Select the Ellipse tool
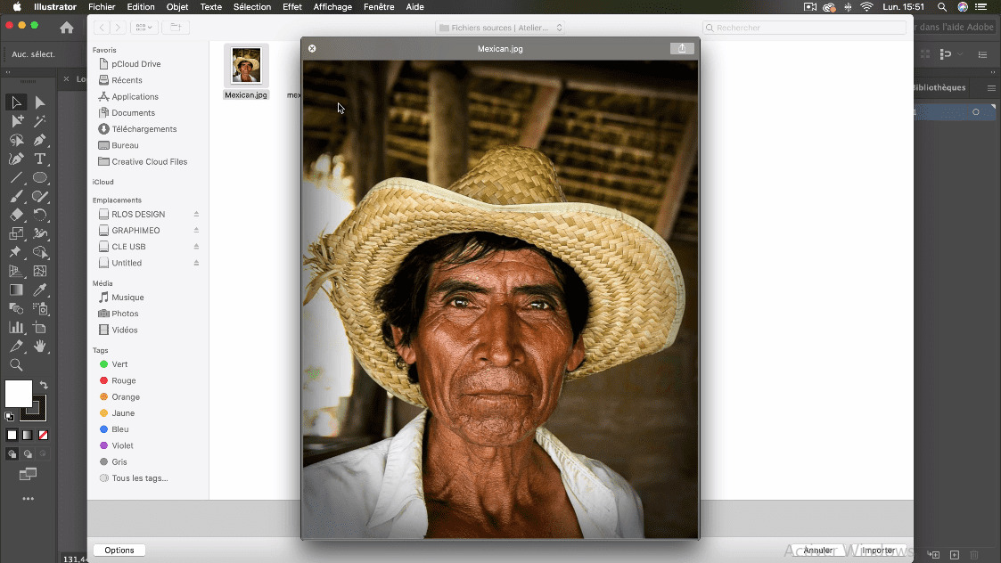The height and width of the screenshot is (563, 1001). click(x=39, y=177)
